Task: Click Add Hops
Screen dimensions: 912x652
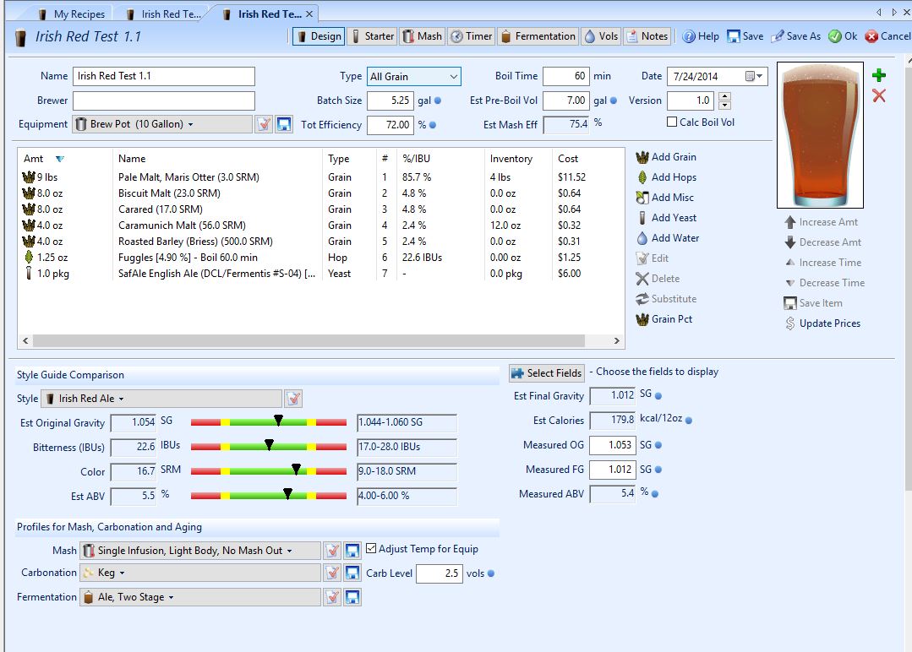Action: point(666,177)
